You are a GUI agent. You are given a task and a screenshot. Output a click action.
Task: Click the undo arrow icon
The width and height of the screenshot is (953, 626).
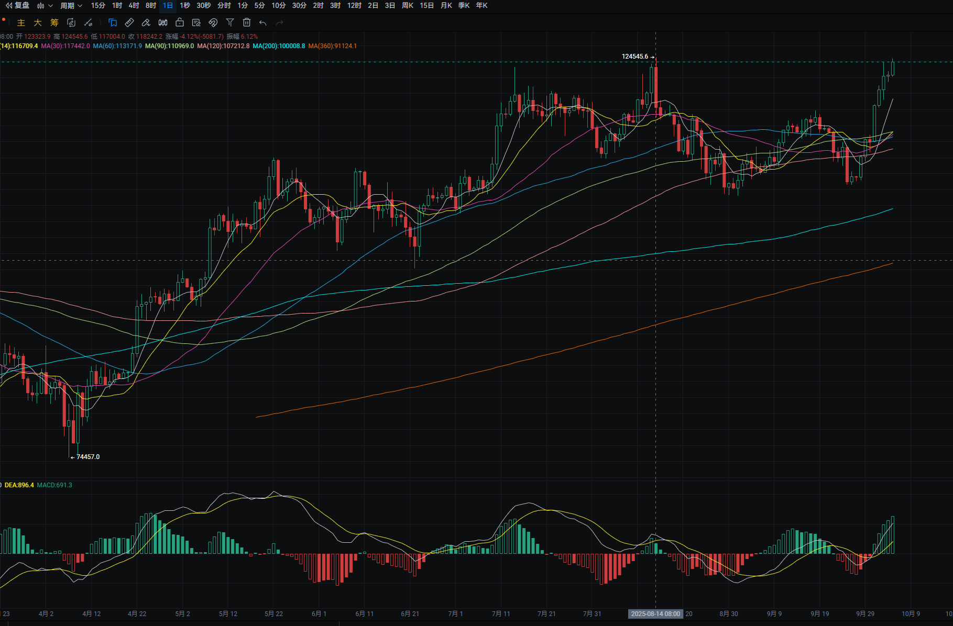[x=263, y=23]
